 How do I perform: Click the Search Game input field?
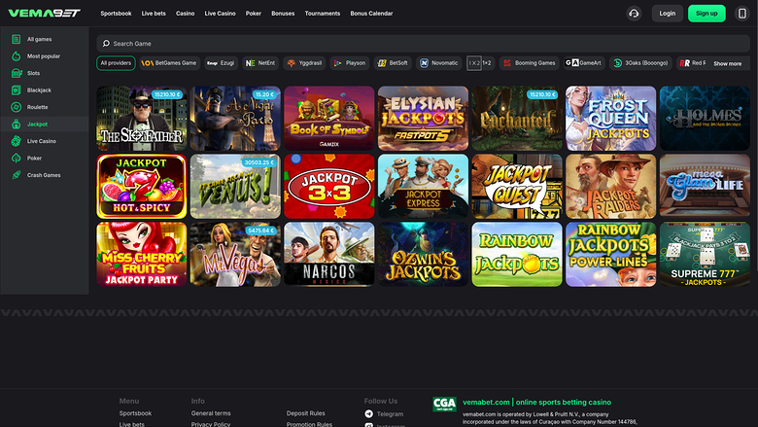pos(423,44)
